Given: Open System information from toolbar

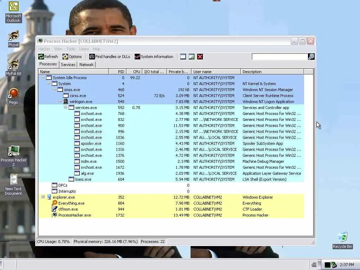Looking at the screenshot, I should pos(154,57).
